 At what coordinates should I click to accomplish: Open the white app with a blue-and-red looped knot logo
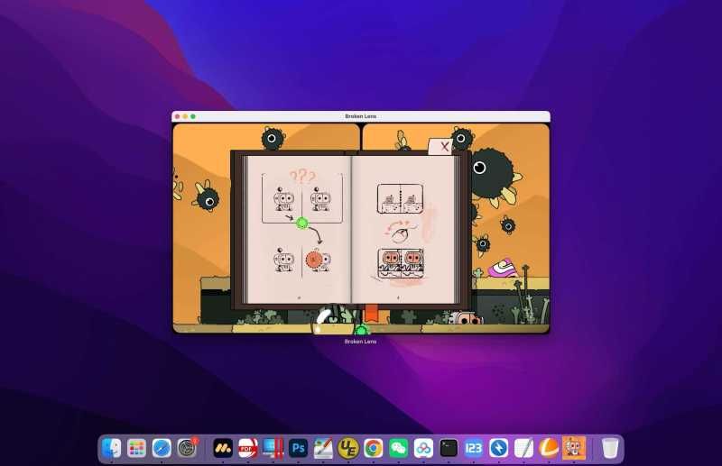[x=423, y=448]
